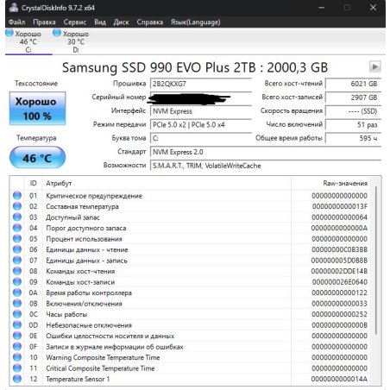390x390 pixels.
Task: Click the raw value 000000000013F
Action: (x=340, y=206)
